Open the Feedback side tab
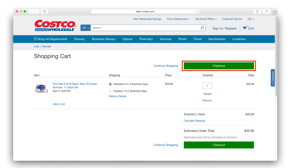 point(273,78)
